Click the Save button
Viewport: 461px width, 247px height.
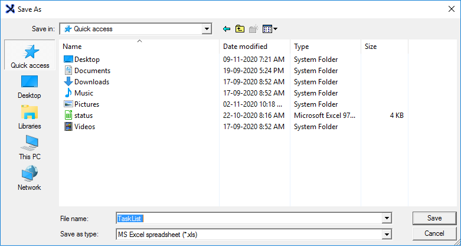[434, 218]
